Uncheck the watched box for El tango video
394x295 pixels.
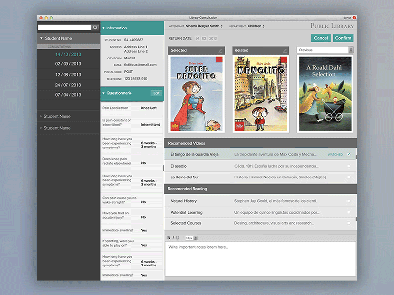(349, 154)
